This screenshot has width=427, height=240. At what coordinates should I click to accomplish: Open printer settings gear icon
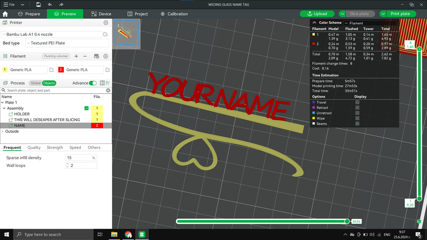[105, 22]
